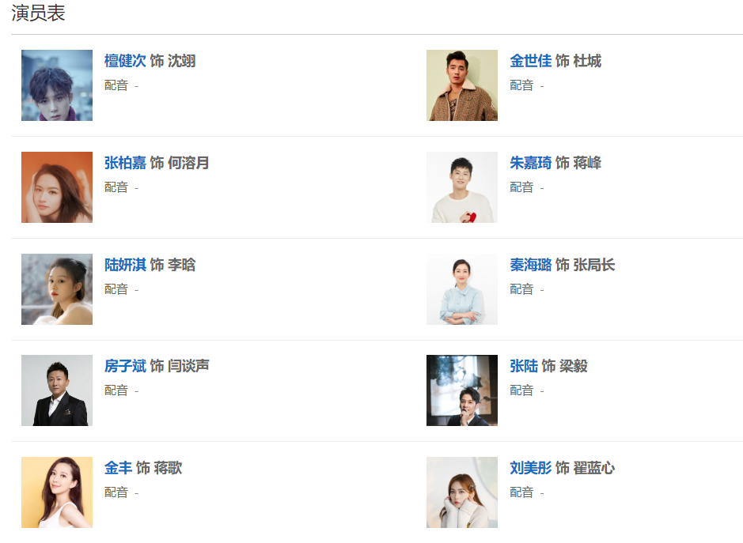View 秦海璐's thumbnail image
The height and width of the screenshot is (543, 743).
462,289
